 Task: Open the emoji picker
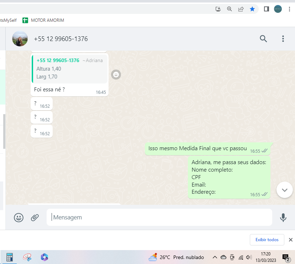19,217
